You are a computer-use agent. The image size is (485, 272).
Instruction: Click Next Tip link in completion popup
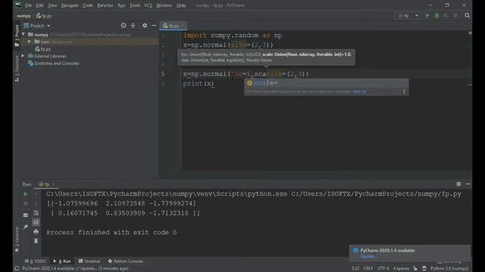pos(359,91)
